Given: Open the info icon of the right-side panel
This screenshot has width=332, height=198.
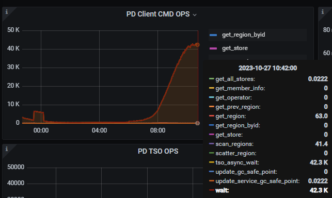Looking at the screenshot, I should pos(323,12).
